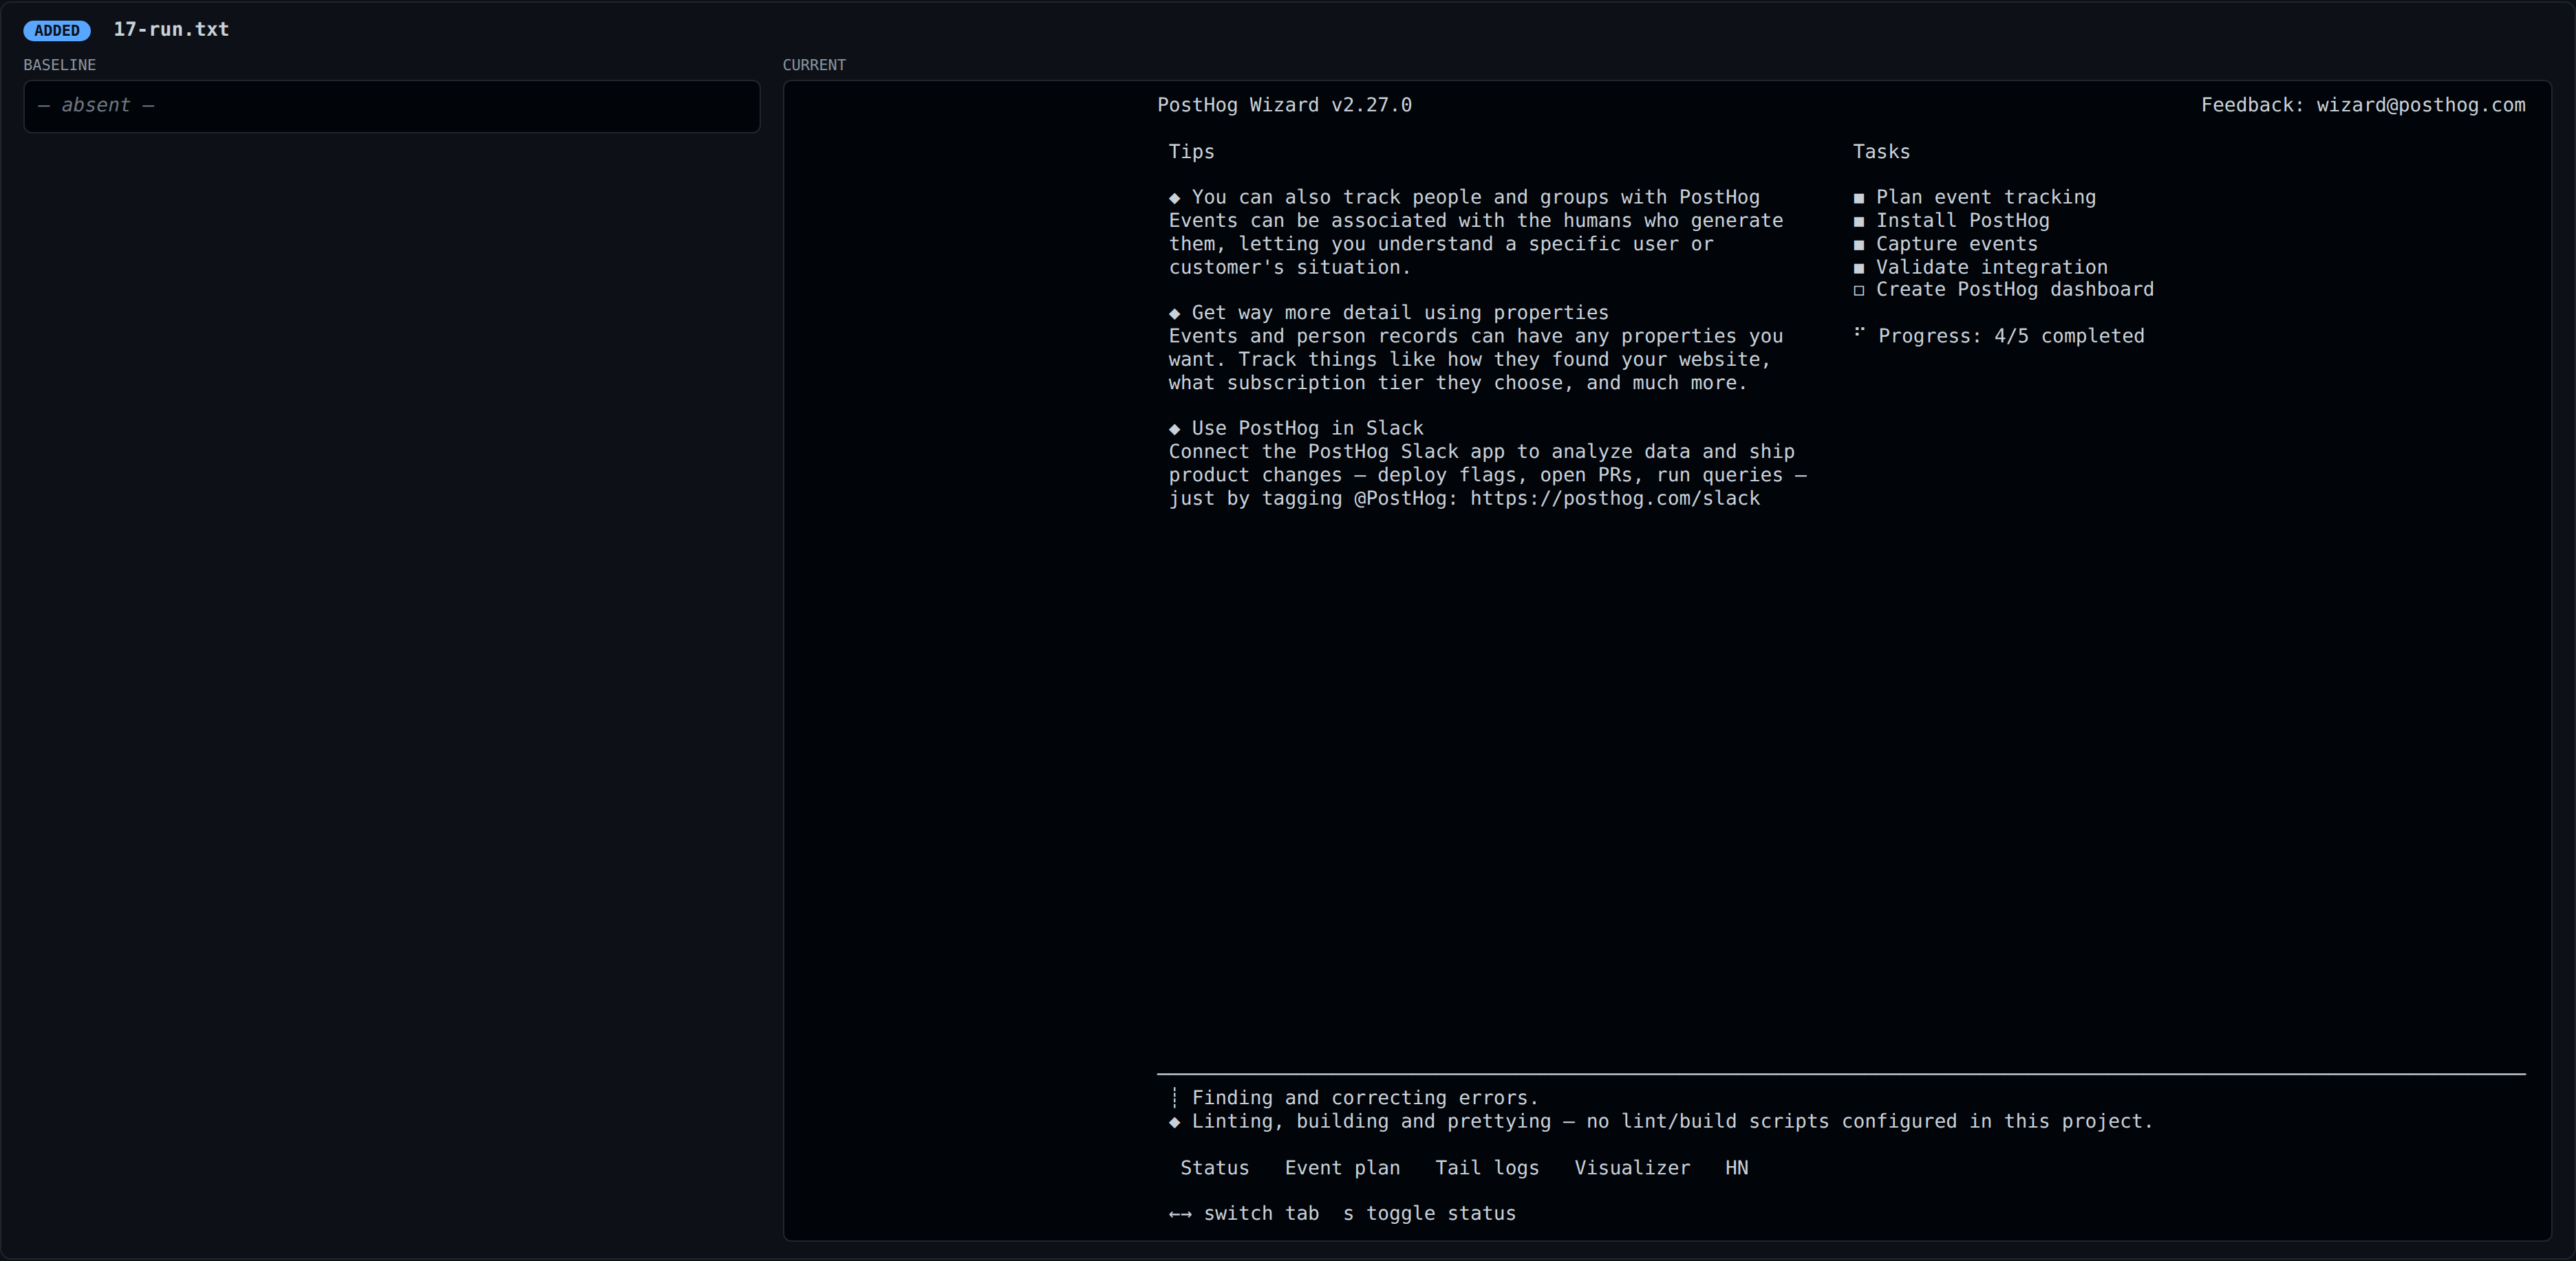Click the Finding and correcting errors line
This screenshot has width=2576, height=1261.
1365,1097
